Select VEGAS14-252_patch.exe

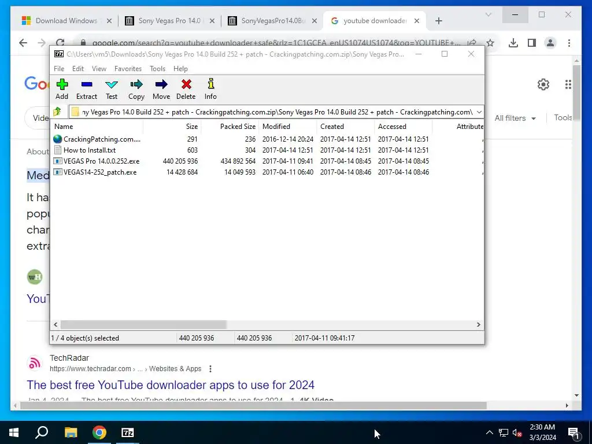pyautogui.click(x=267, y=172)
